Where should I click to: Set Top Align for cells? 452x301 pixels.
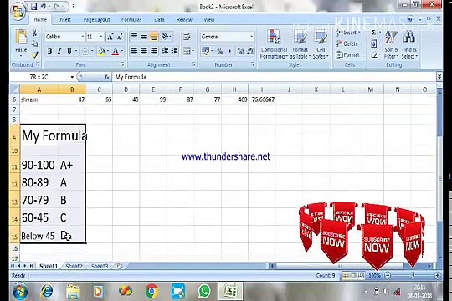point(134,36)
